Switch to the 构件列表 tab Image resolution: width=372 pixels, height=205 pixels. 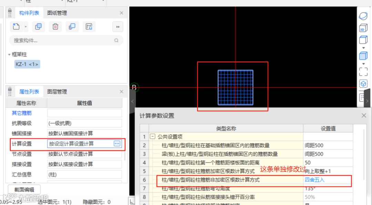click(x=29, y=13)
